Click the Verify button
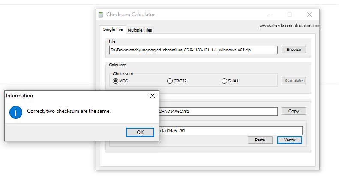The height and width of the screenshot is (191, 357). point(290,140)
